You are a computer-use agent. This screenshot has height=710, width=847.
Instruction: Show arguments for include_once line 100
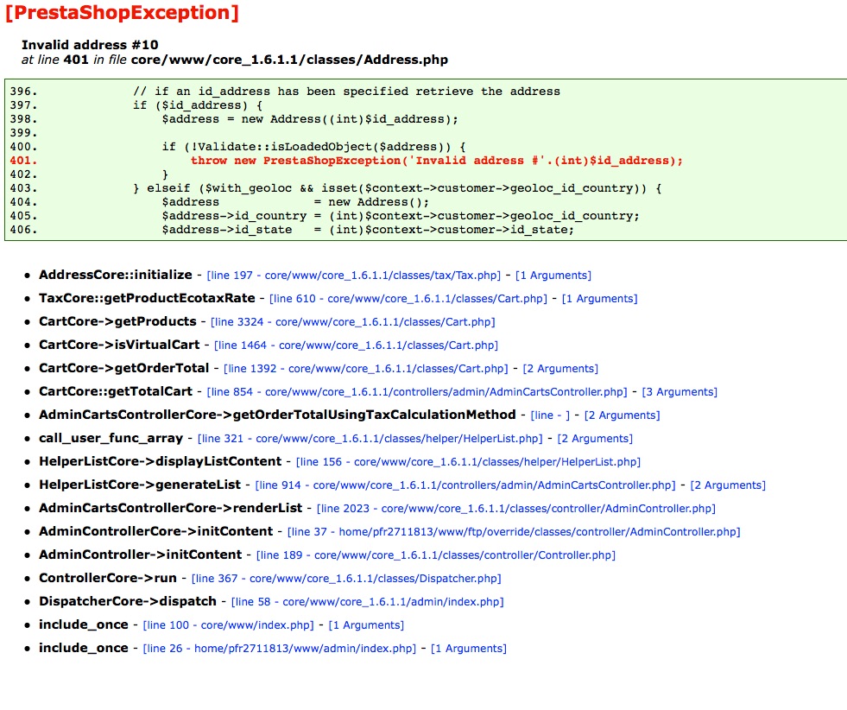[x=366, y=624]
